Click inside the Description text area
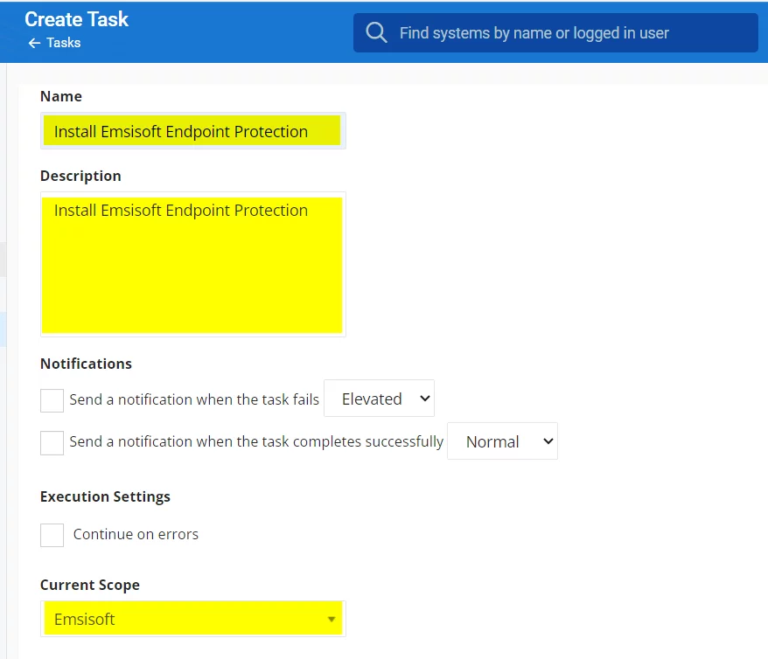Image resolution: width=768 pixels, height=659 pixels. pyautogui.click(x=192, y=264)
